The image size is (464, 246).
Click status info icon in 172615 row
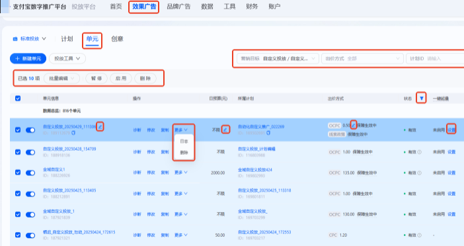(x=419, y=235)
